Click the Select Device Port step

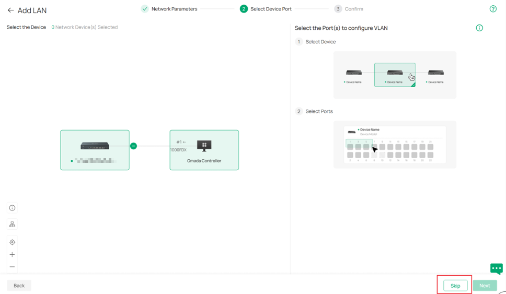(266, 9)
